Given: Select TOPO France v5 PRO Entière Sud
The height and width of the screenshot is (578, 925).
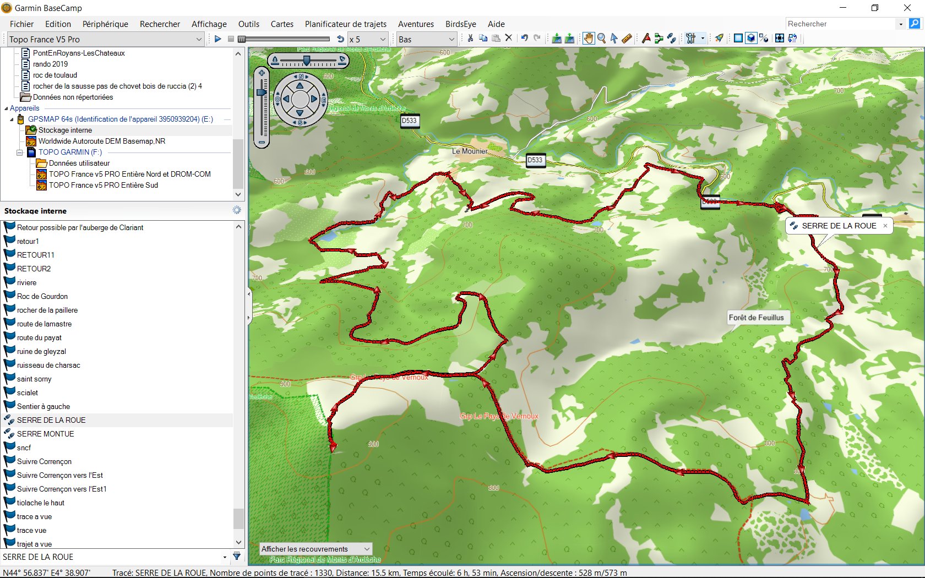Looking at the screenshot, I should pos(103,185).
